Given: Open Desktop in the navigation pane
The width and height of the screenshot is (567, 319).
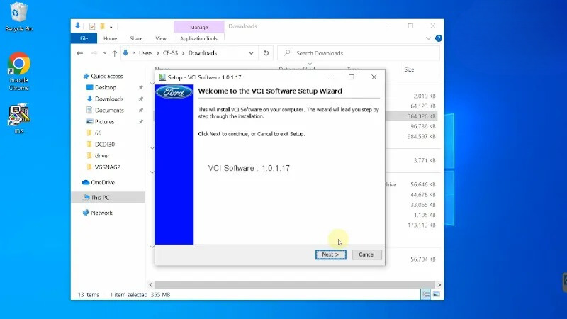Looking at the screenshot, I should click(105, 87).
